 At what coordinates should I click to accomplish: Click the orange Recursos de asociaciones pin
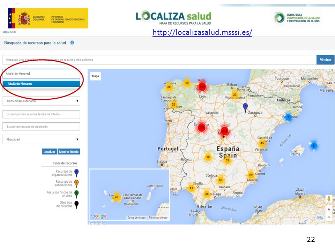[x=76, y=184]
